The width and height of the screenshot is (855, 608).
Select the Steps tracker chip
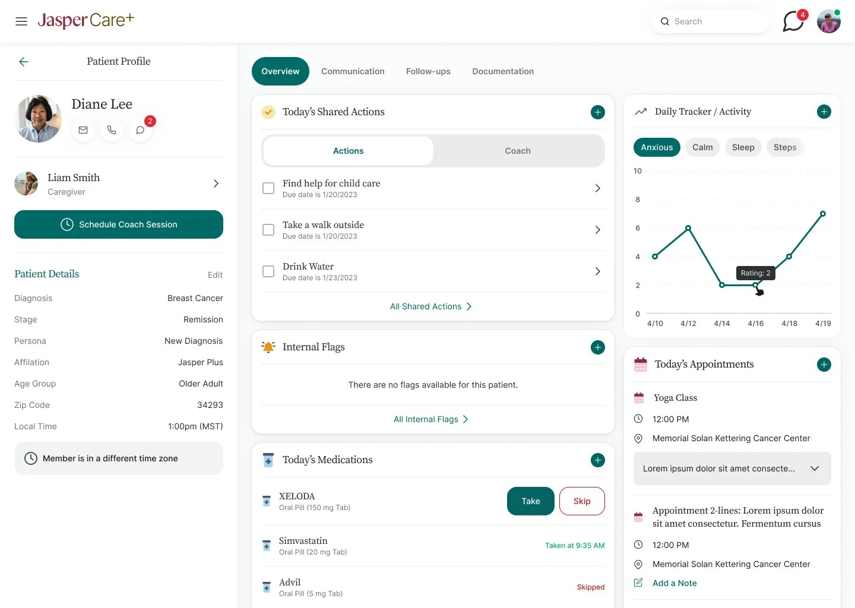785,147
